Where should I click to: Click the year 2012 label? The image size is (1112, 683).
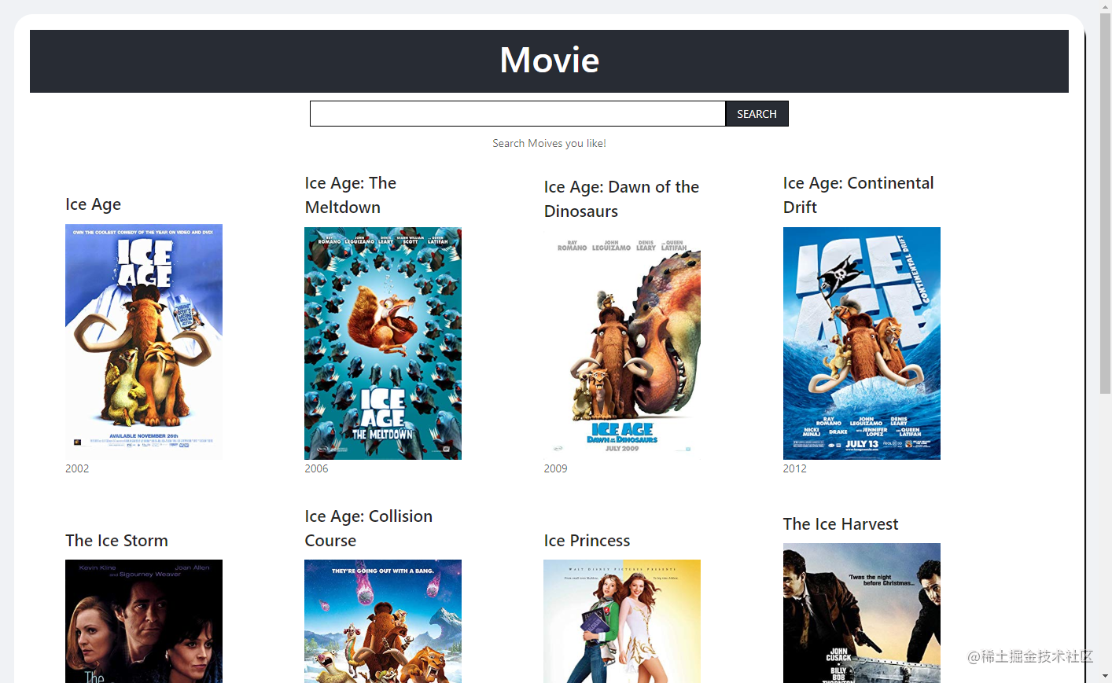pos(794,468)
